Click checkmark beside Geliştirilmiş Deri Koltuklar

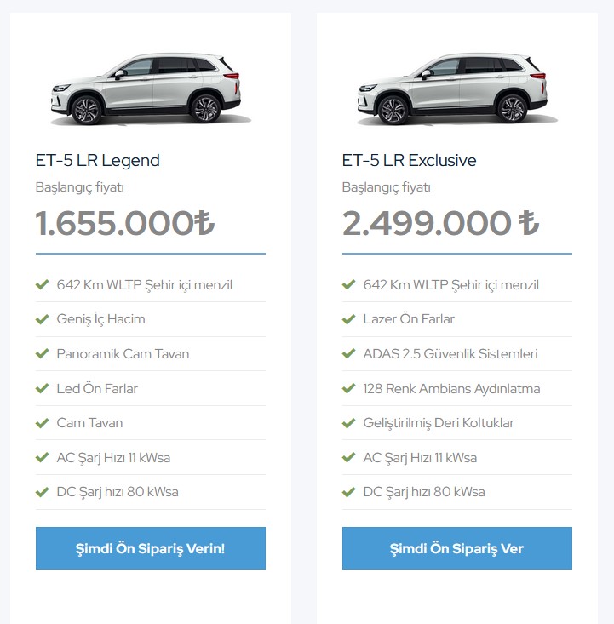(348, 423)
